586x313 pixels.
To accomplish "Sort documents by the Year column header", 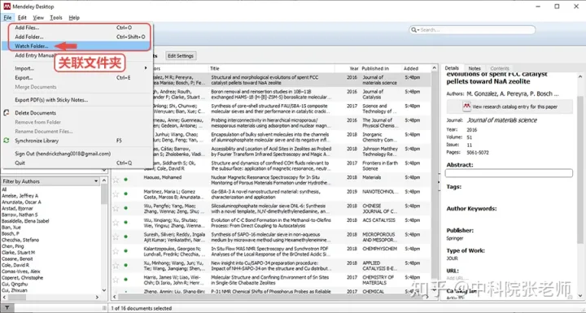I will click(348, 68).
